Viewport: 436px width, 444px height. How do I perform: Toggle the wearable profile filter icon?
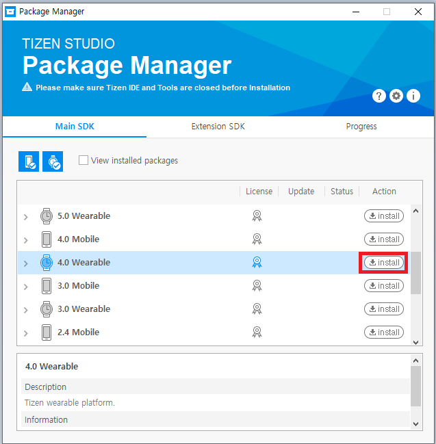(x=53, y=161)
